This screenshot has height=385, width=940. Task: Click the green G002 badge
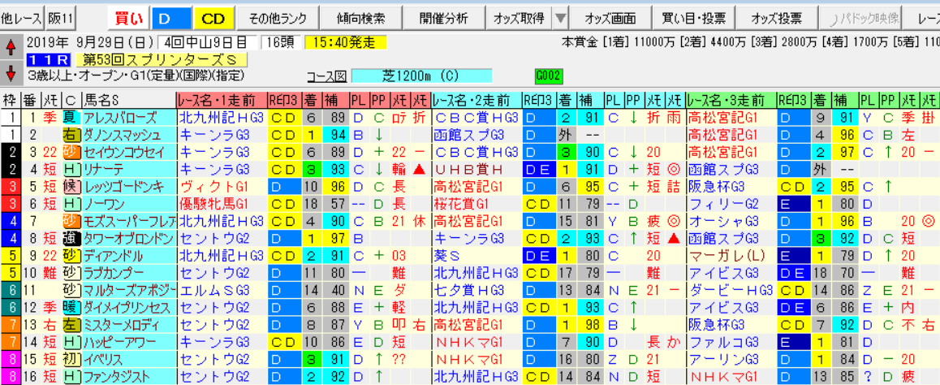click(549, 76)
